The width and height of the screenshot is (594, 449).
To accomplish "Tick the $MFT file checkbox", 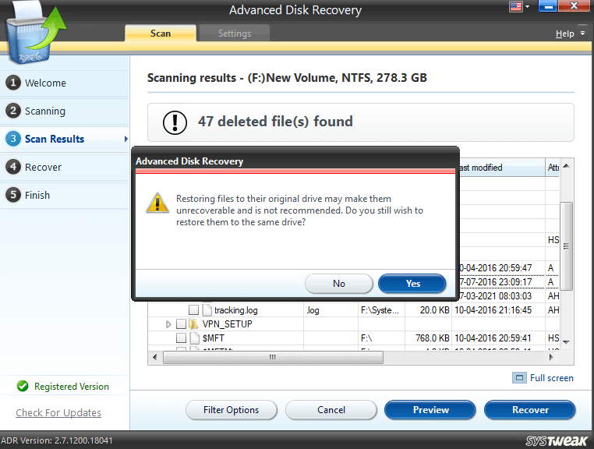I will (181, 338).
